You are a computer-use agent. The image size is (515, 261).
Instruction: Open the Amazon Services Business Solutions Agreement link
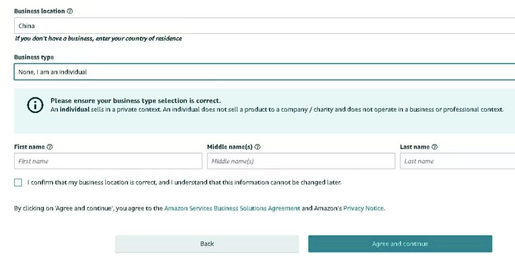(x=232, y=209)
